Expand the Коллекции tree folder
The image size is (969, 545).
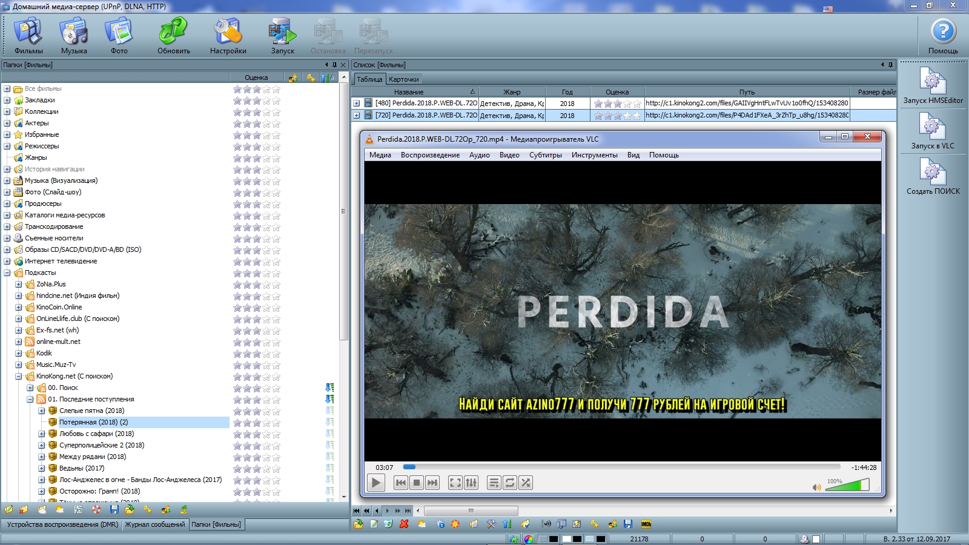coord(7,111)
